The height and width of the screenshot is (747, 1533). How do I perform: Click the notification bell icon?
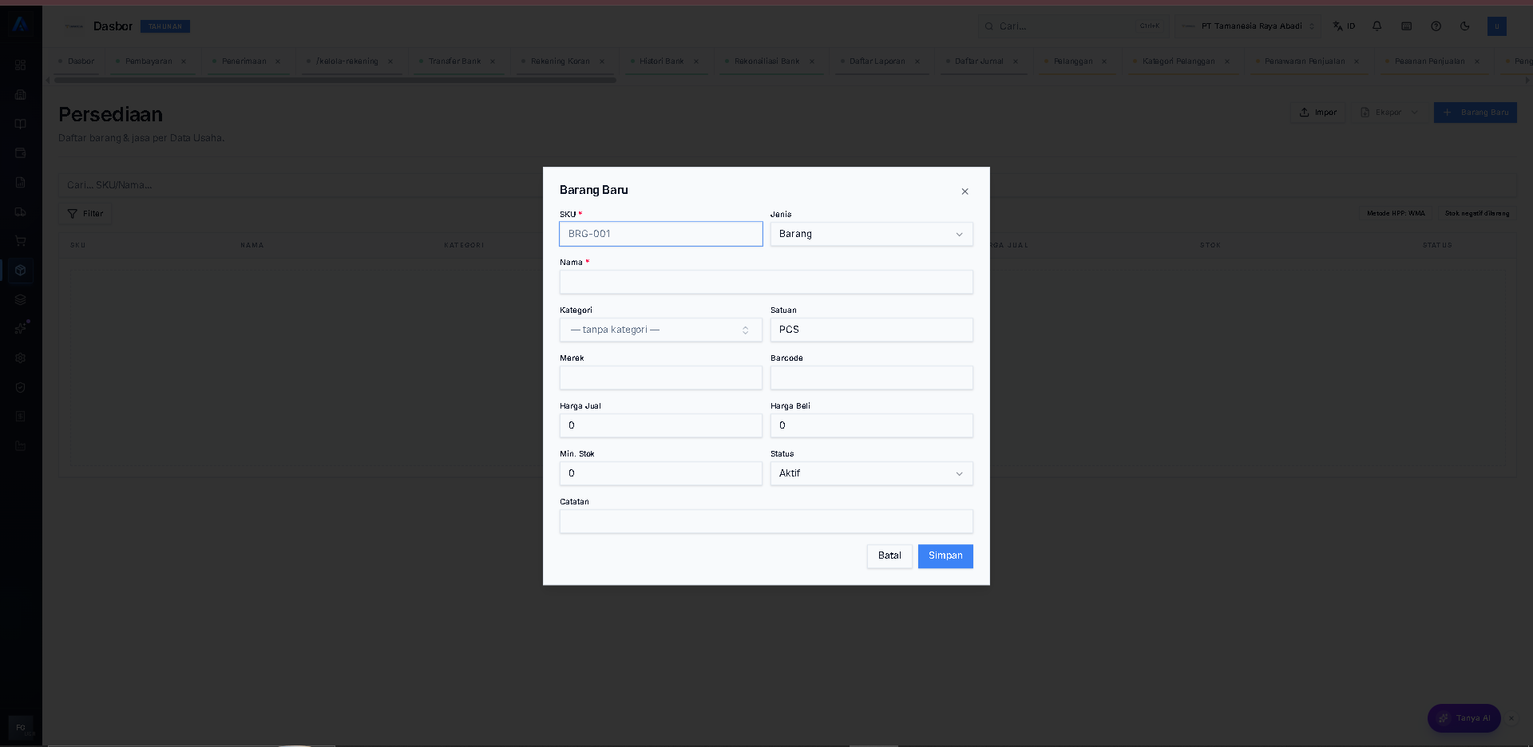click(x=1377, y=26)
